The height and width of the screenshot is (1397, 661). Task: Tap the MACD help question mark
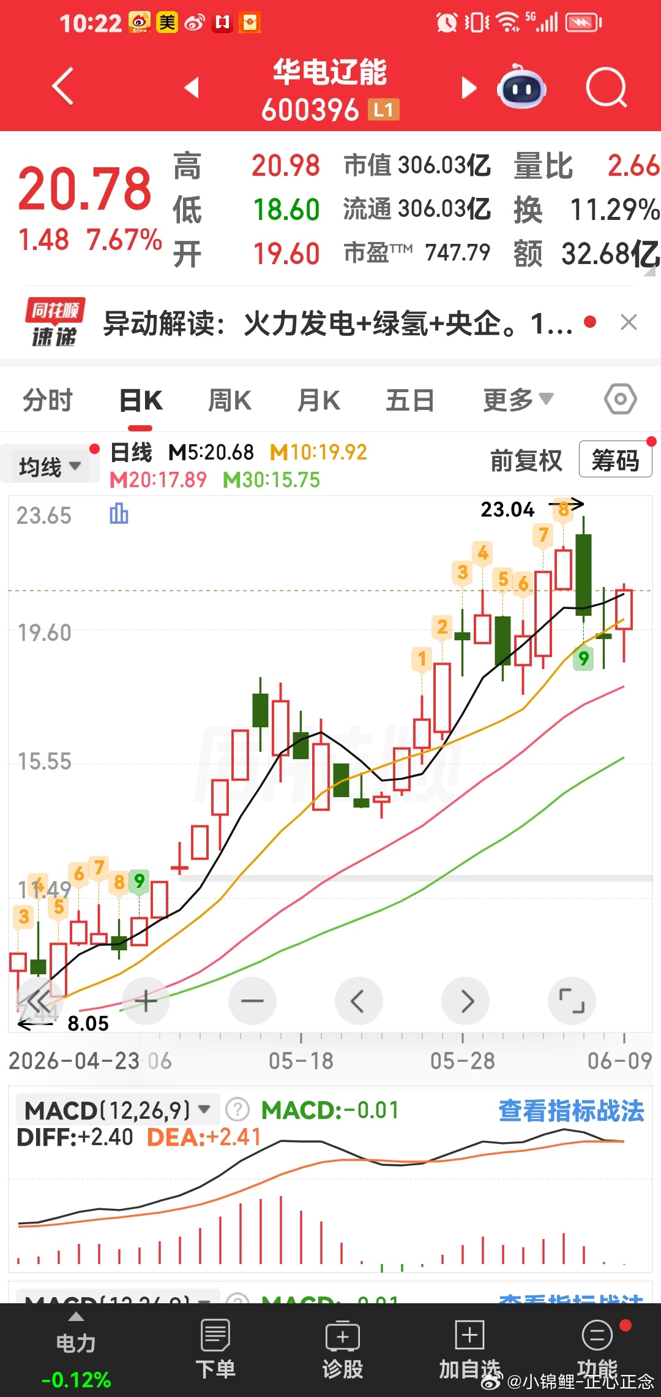coord(237,1110)
